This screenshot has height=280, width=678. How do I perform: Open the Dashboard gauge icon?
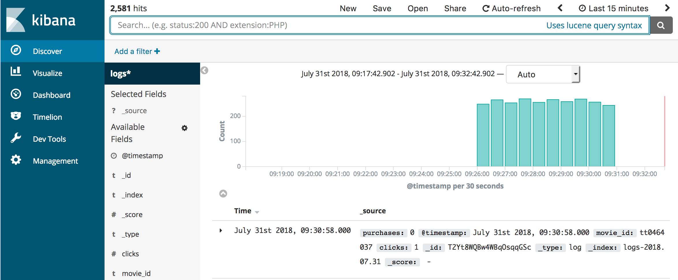pyautogui.click(x=16, y=94)
